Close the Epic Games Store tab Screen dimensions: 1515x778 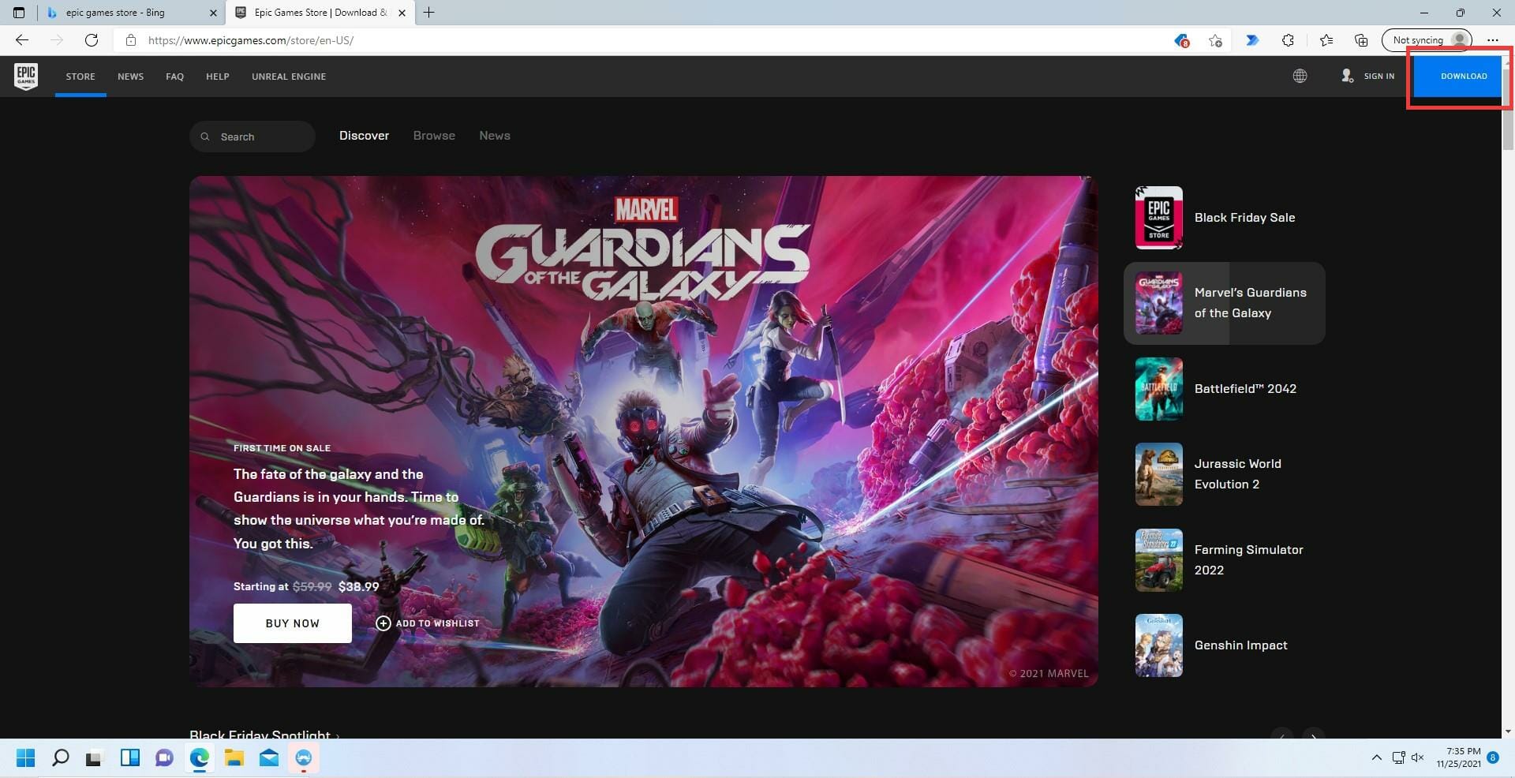pos(402,13)
